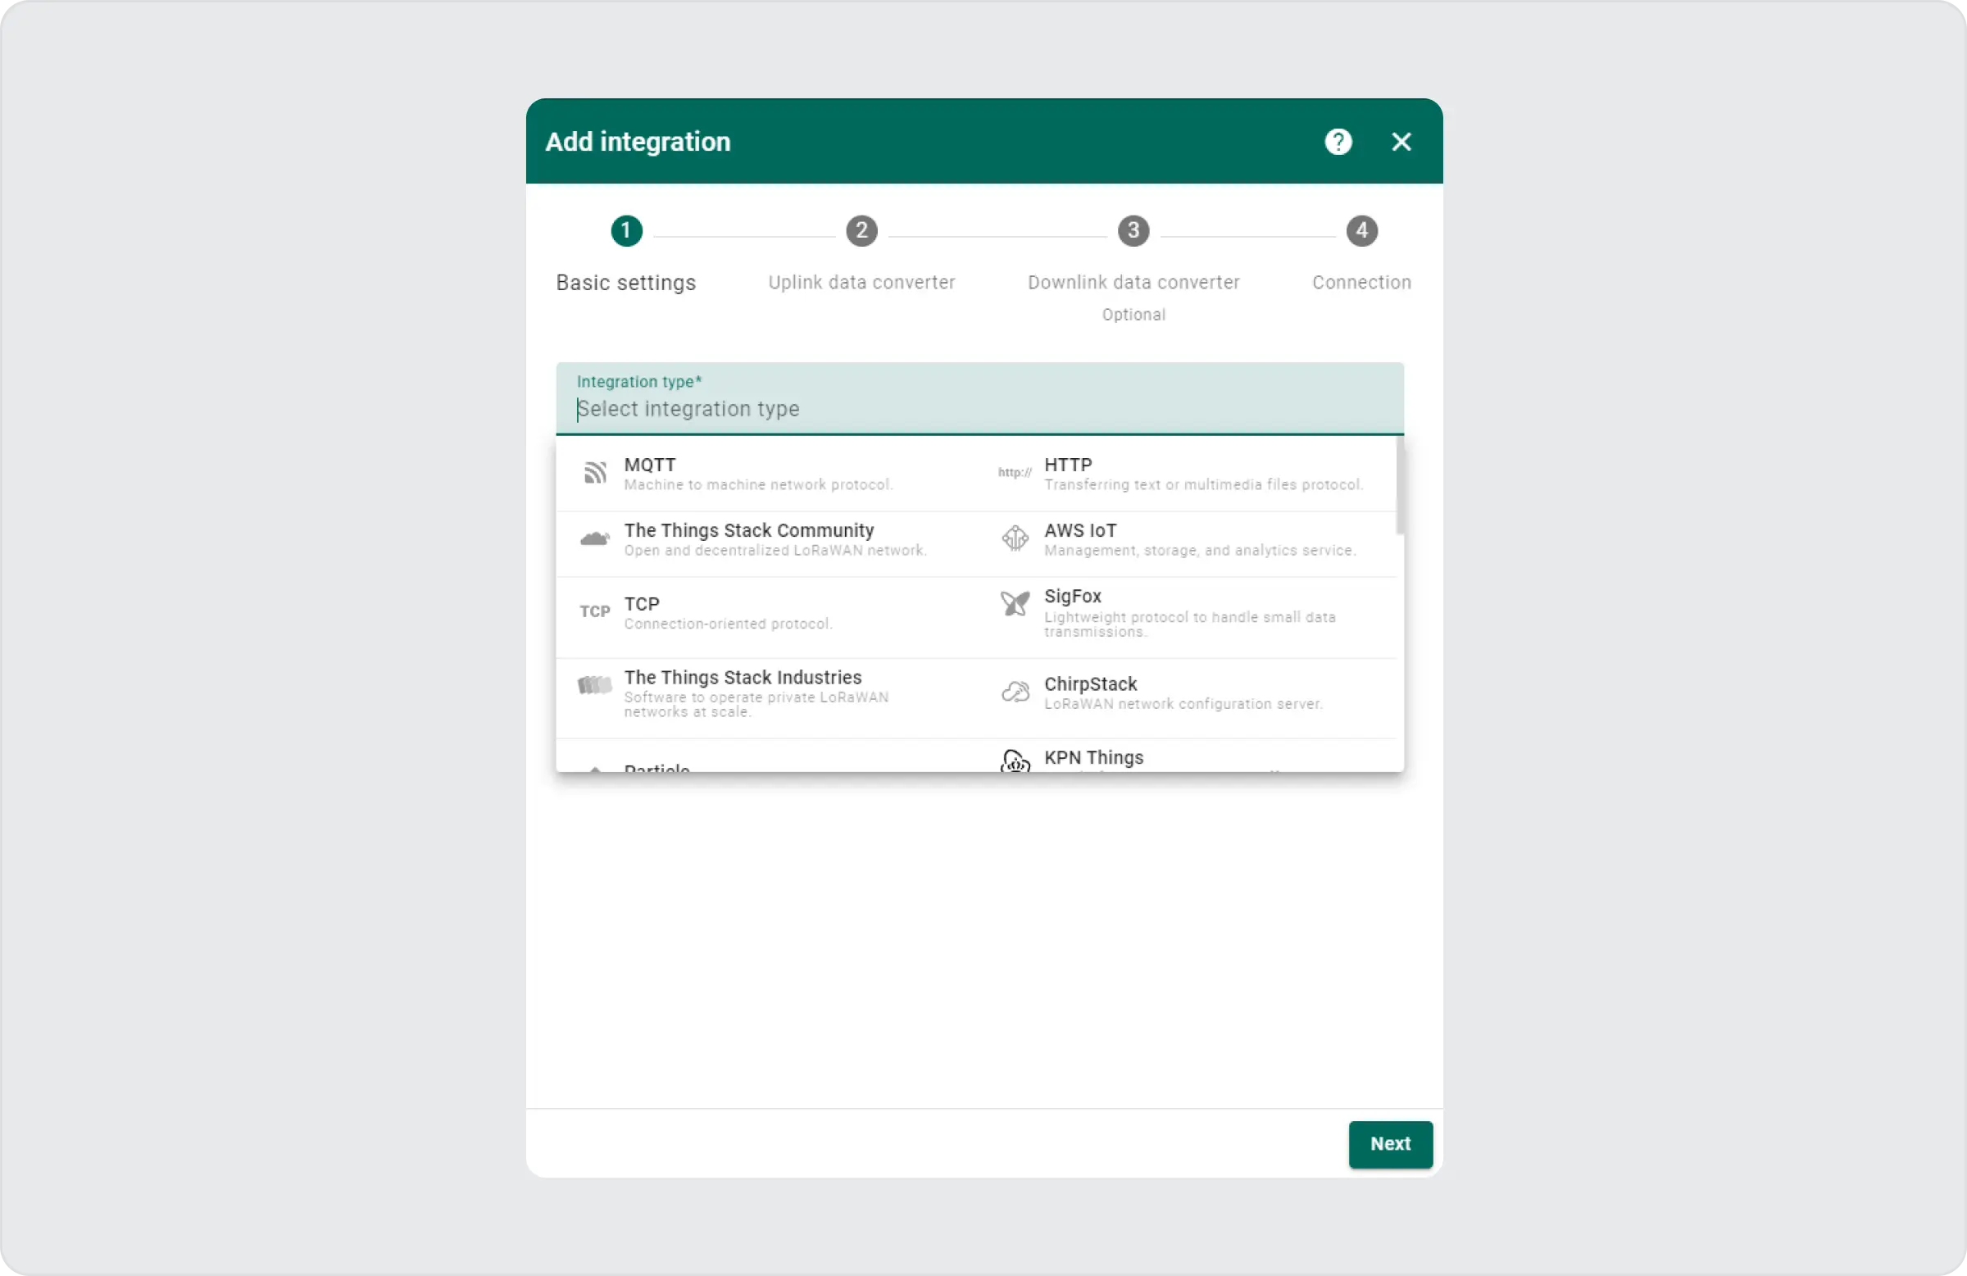Open the help question mark icon
Image resolution: width=1967 pixels, height=1276 pixels.
tap(1338, 142)
